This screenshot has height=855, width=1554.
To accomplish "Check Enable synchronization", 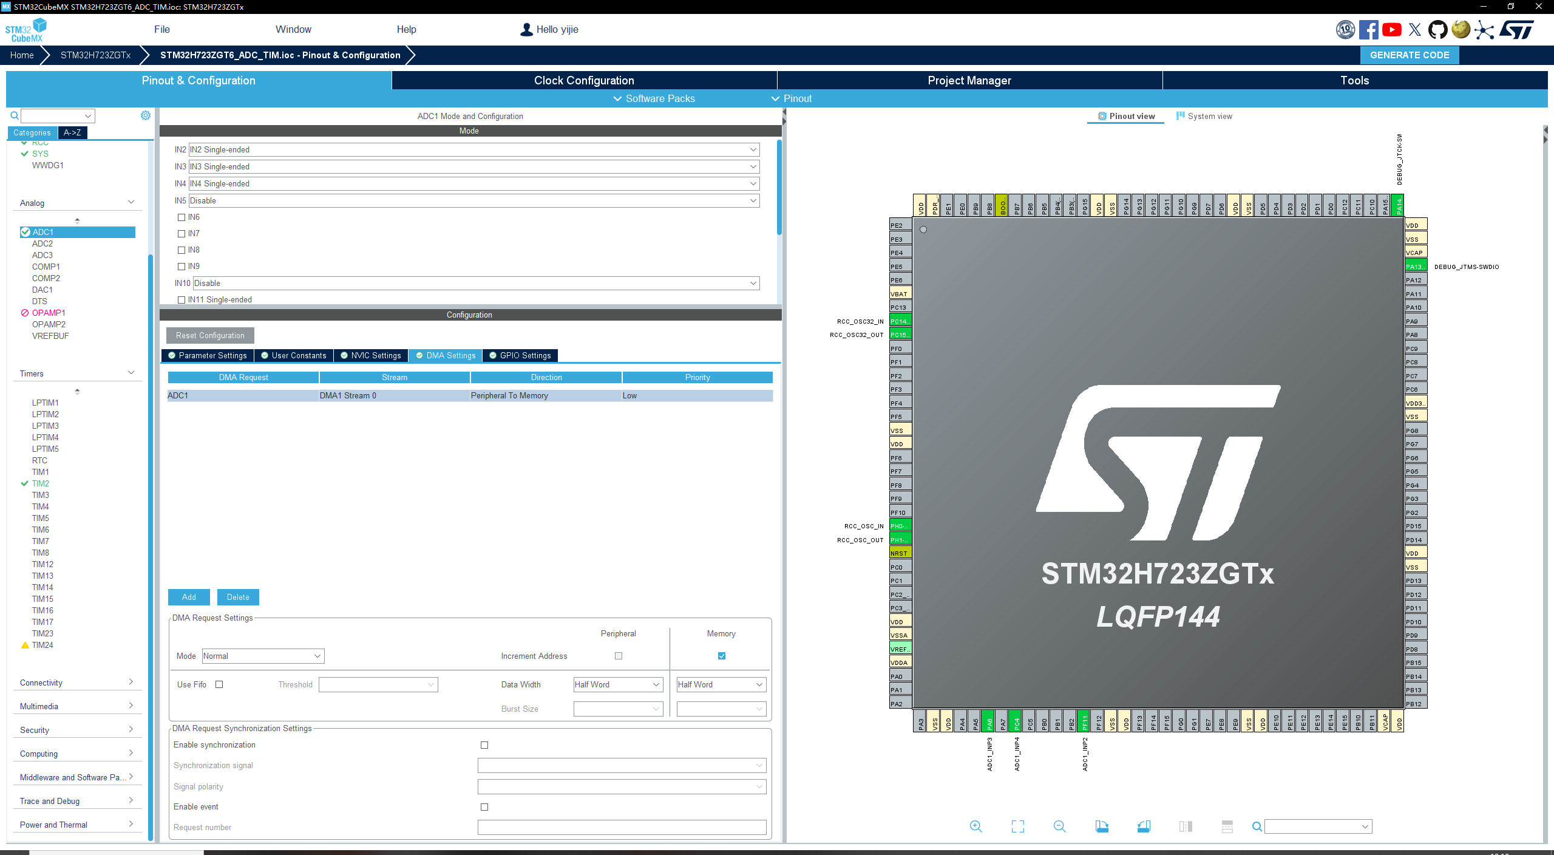I will 484,745.
